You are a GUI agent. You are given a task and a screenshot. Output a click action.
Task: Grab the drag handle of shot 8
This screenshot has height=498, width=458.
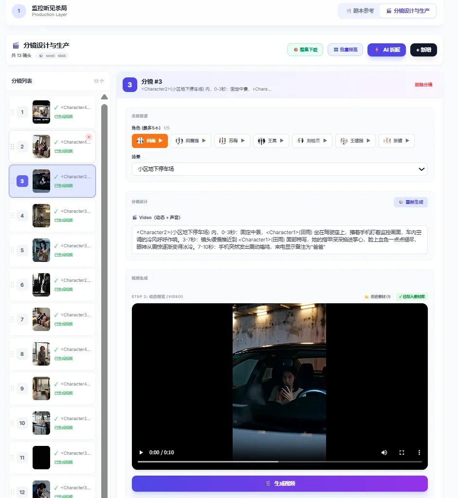coord(12,354)
